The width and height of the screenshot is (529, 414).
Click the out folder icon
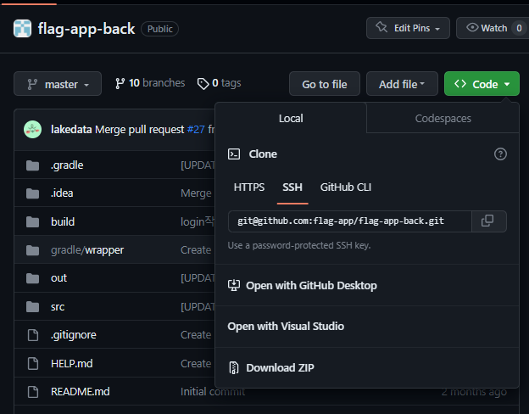pyautogui.click(x=33, y=278)
